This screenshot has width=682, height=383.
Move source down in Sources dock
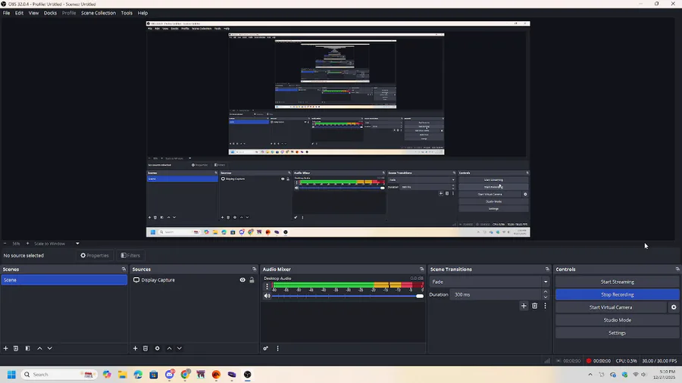(x=179, y=348)
